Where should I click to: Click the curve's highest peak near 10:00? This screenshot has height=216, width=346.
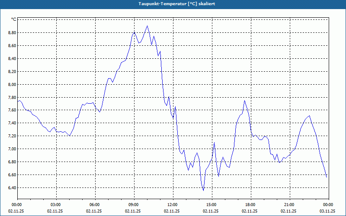click(147, 26)
